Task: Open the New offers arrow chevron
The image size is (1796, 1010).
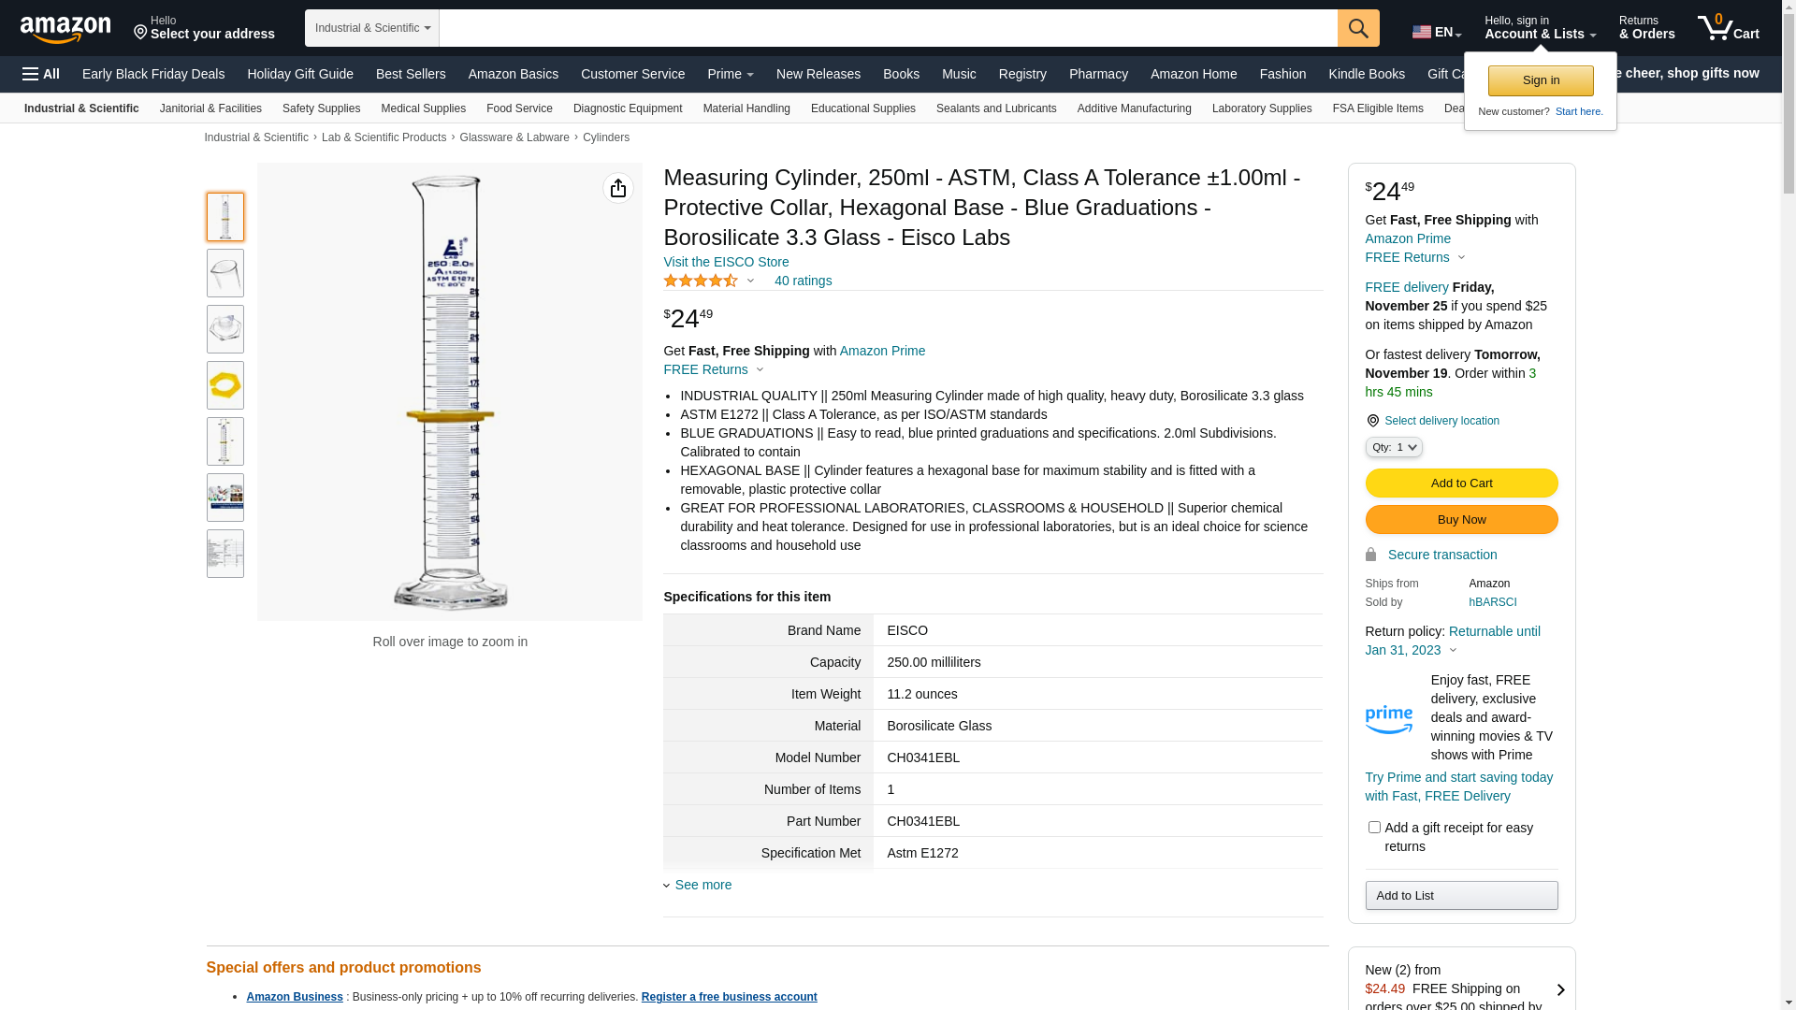Action: coord(1560,989)
